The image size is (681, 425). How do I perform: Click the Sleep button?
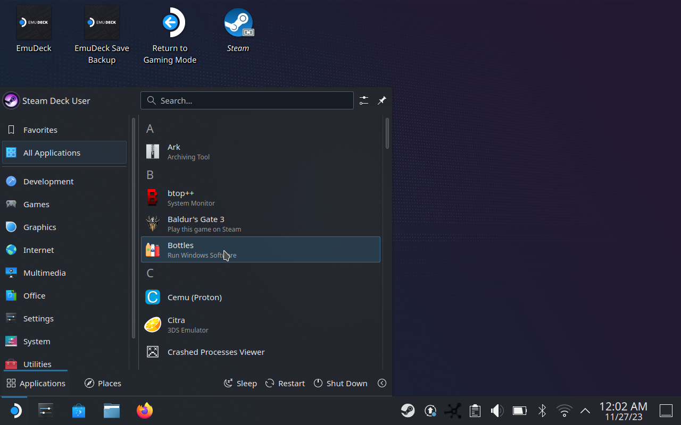[240, 383]
